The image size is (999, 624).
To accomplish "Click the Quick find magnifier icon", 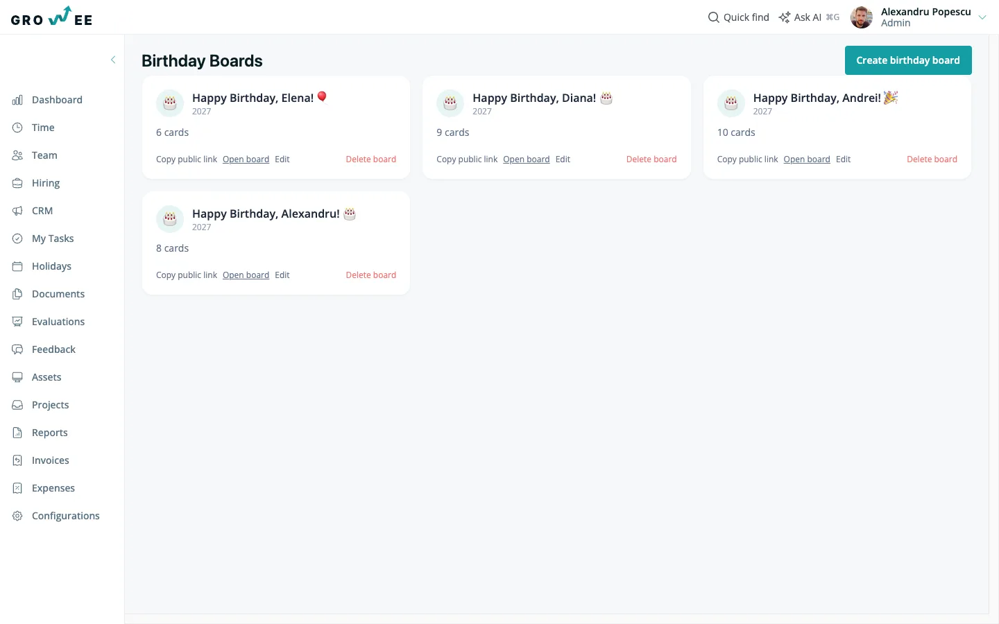I will tap(713, 17).
